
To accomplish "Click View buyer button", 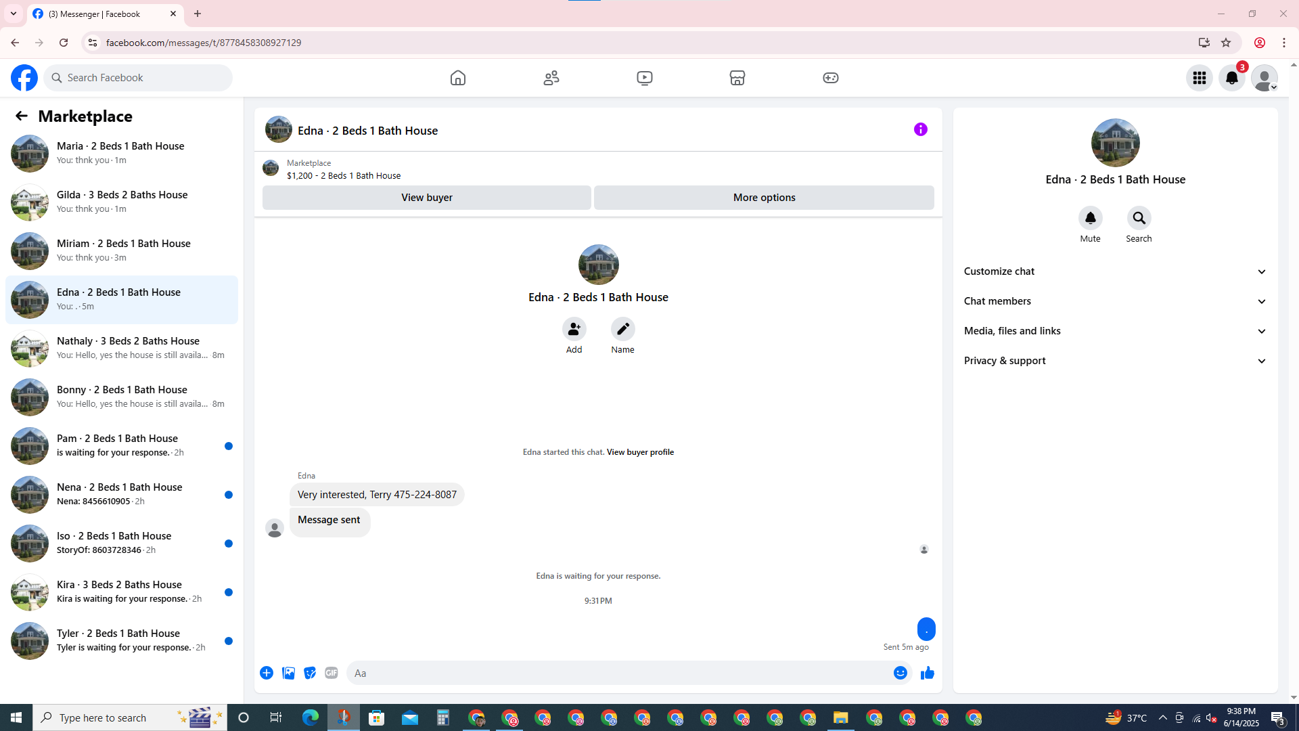I will click(427, 198).
